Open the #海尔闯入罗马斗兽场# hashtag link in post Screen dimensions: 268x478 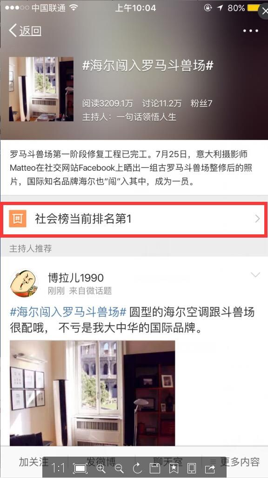tap(68, 312)
